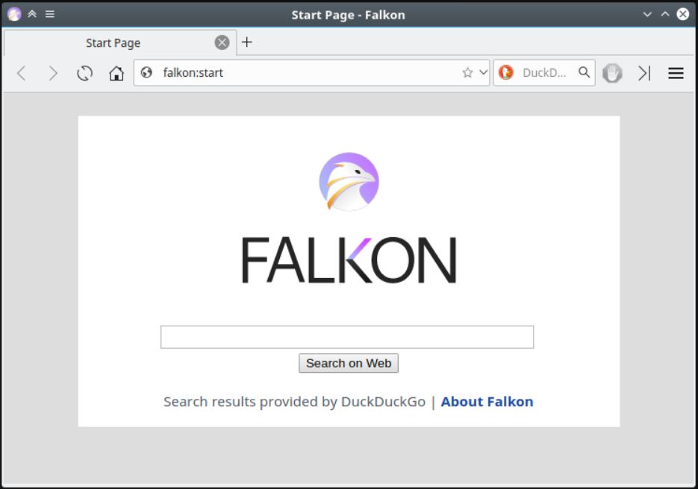Show hidden toolbar tools arrow icon
Image resolution: width=698 pixels, height=489 pixels.
point(644,73)
